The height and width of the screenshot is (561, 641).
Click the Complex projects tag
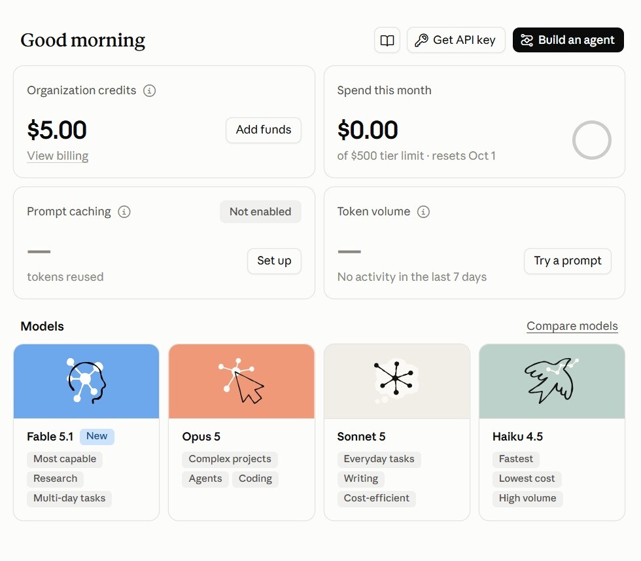230,459
